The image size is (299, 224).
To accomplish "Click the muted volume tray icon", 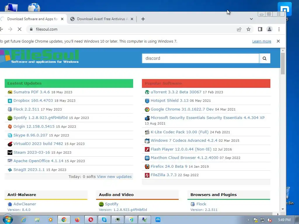I will (x=270, y=220).
